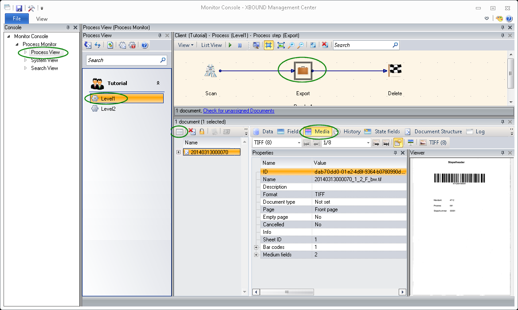Click the blue help question mark icon
Viewport: 518px width, 310px height.
(144, 45)
